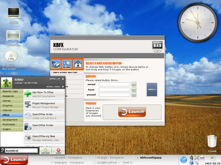Click the Exit house icon in KBFX Configurator
This screenshot has height=165, width=221.
click(78, 64)
